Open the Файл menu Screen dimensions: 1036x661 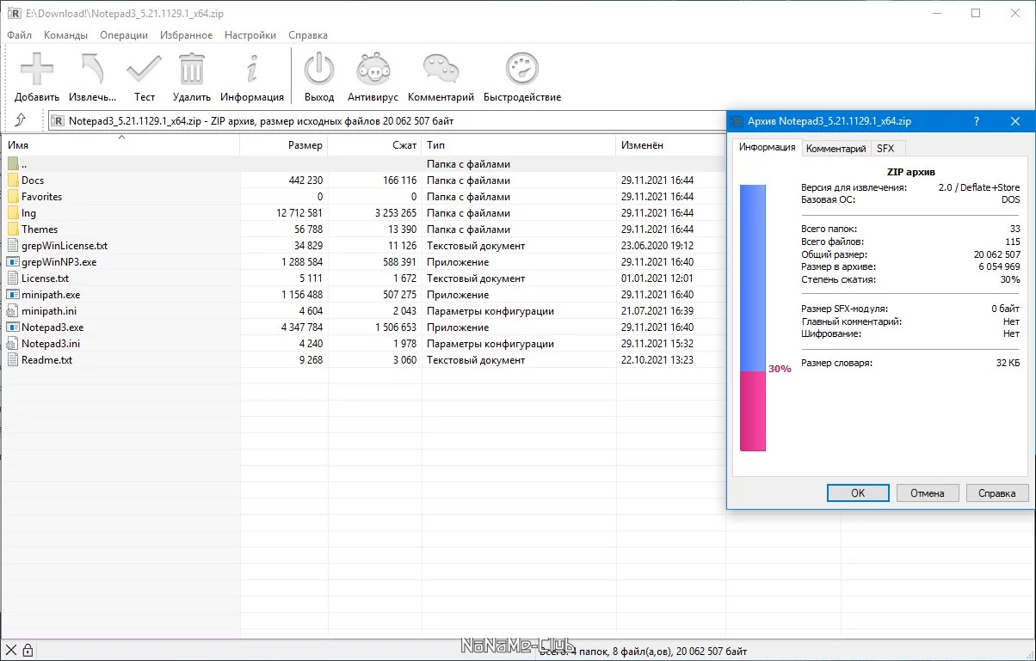pos(19,35)
